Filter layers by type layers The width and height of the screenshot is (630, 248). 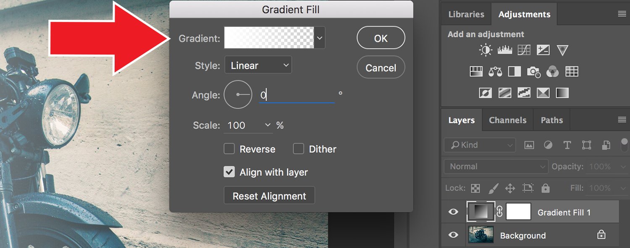coord(567,145)
